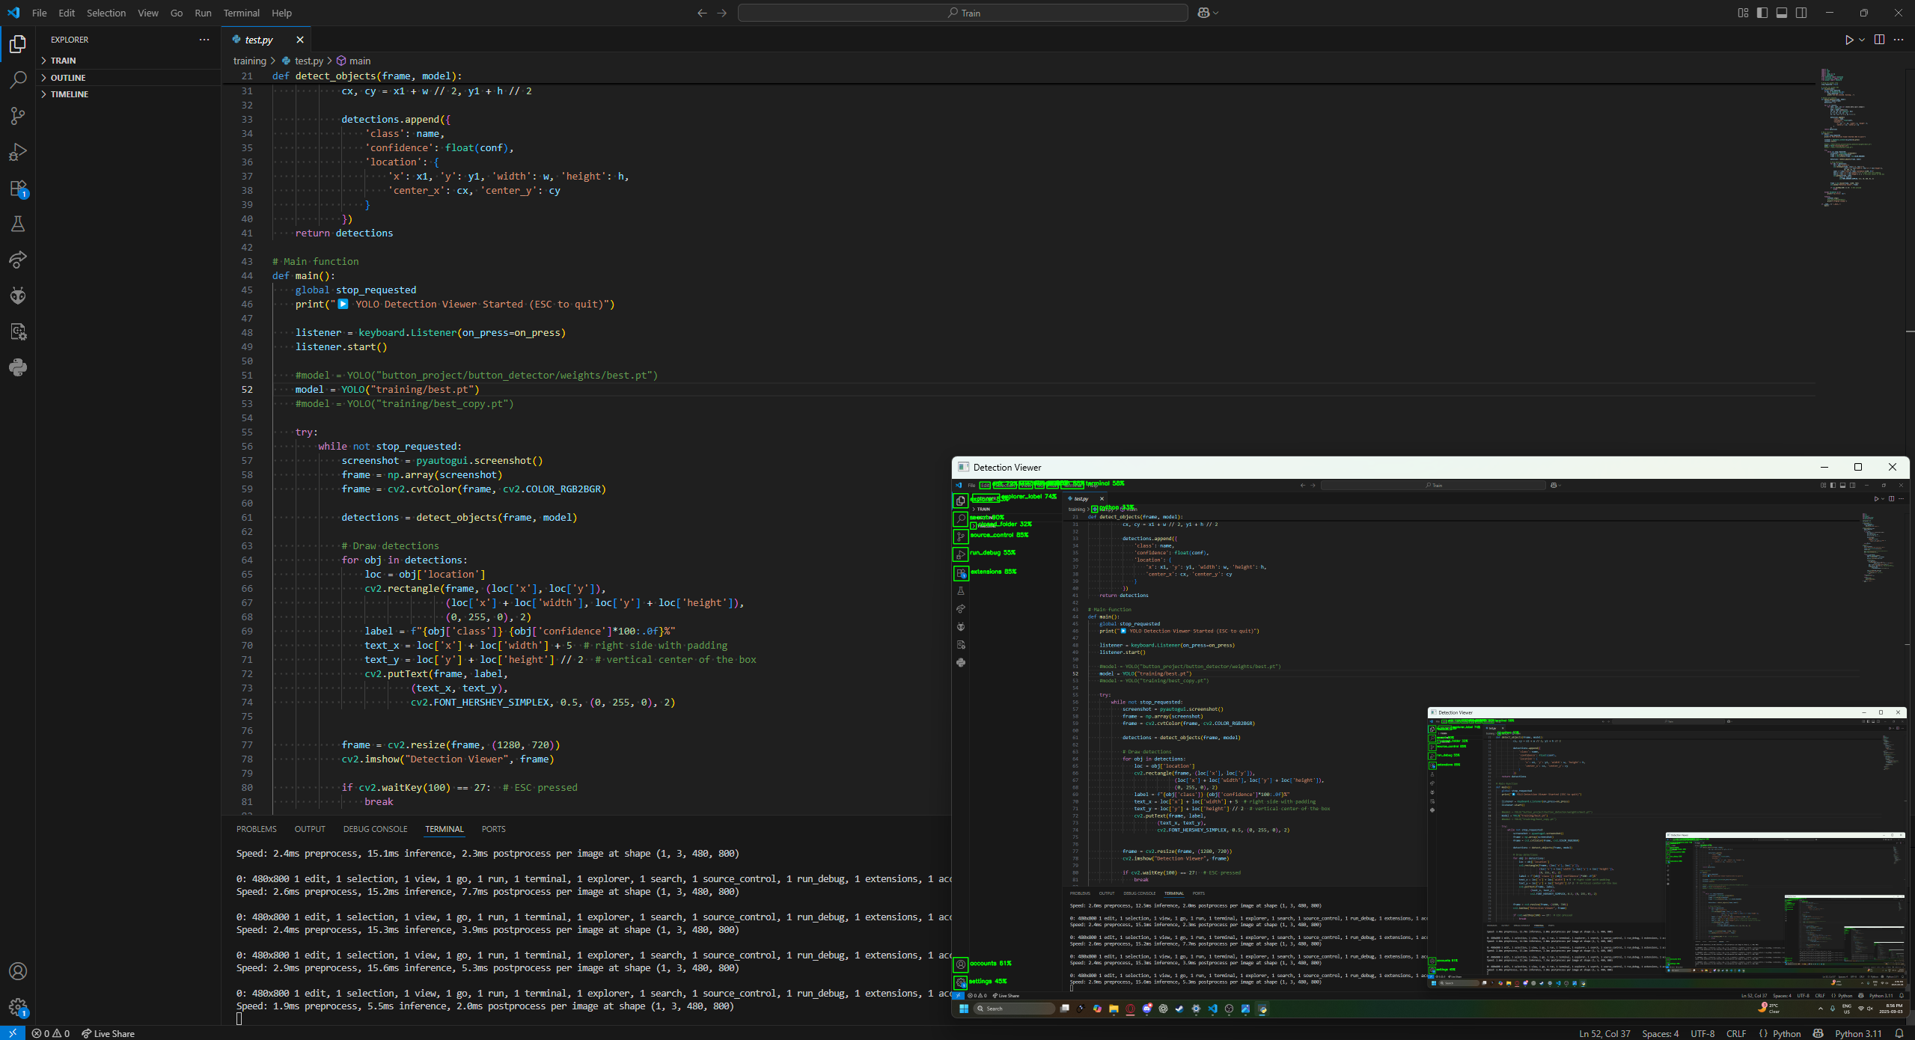The image size is (1915, 1040).
Task: Open the Selection menu
Action: pos(106,13)
